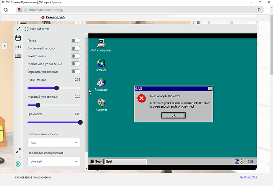Viewport: 273px width, 186px height.
Task: Open the 'Сетевой хаб' link
Action: click(55, 17)
